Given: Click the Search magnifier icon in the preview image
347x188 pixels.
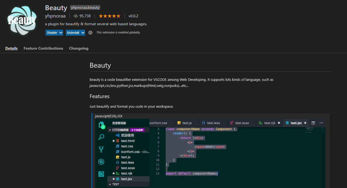Looking at the screenshot, I should pyautogui.click(x=101, y=137).
